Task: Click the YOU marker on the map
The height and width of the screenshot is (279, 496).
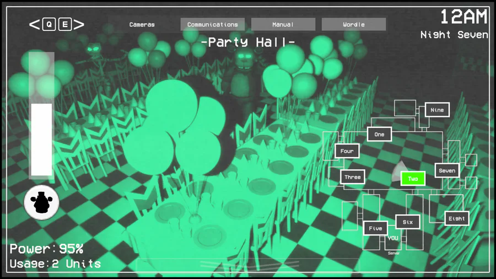Action: [x=393, y=238]
